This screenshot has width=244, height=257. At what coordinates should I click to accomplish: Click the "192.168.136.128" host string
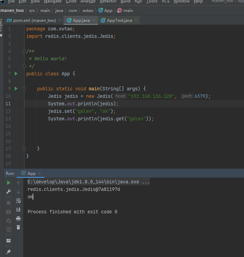(151, 96)
